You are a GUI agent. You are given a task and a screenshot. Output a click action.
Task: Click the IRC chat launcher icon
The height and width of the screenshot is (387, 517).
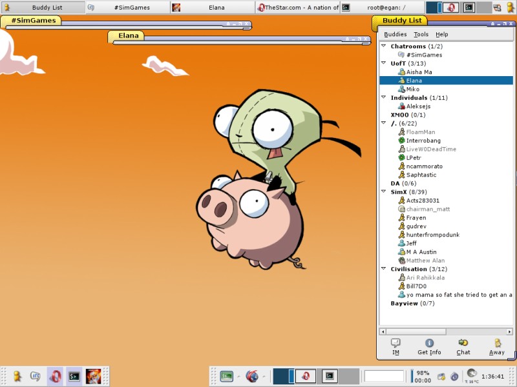click(x=36, y=376)
